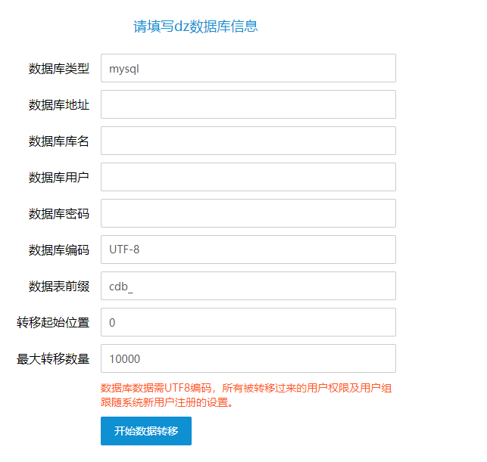Focus the 最大转移数量 field showing 10000

tap(248, 358)
